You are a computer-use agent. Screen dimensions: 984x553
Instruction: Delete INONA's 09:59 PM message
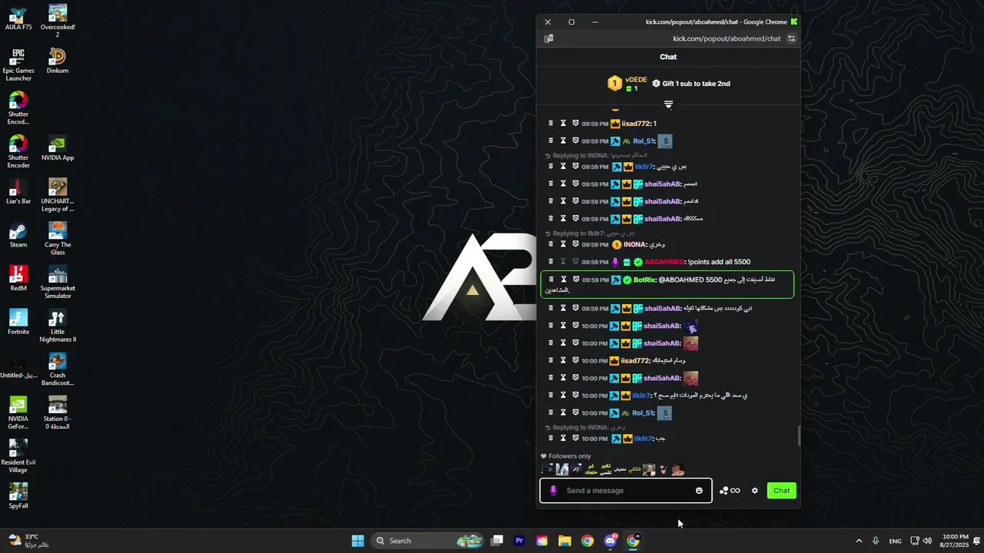[550, 244]
